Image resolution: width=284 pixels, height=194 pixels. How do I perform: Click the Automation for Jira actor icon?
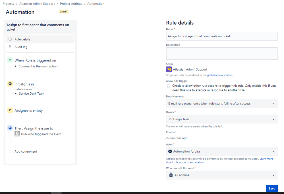click(170, 151)
